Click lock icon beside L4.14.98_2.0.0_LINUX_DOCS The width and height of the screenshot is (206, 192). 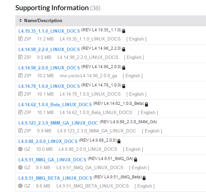coord(124,67)
